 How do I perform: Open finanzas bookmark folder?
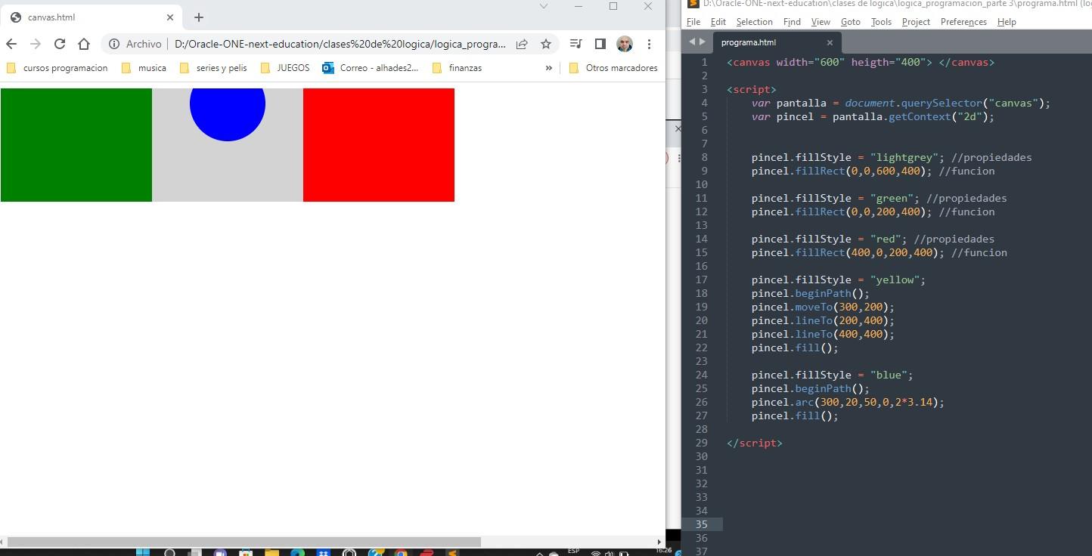pyautogui.click(x=457, y=68)
